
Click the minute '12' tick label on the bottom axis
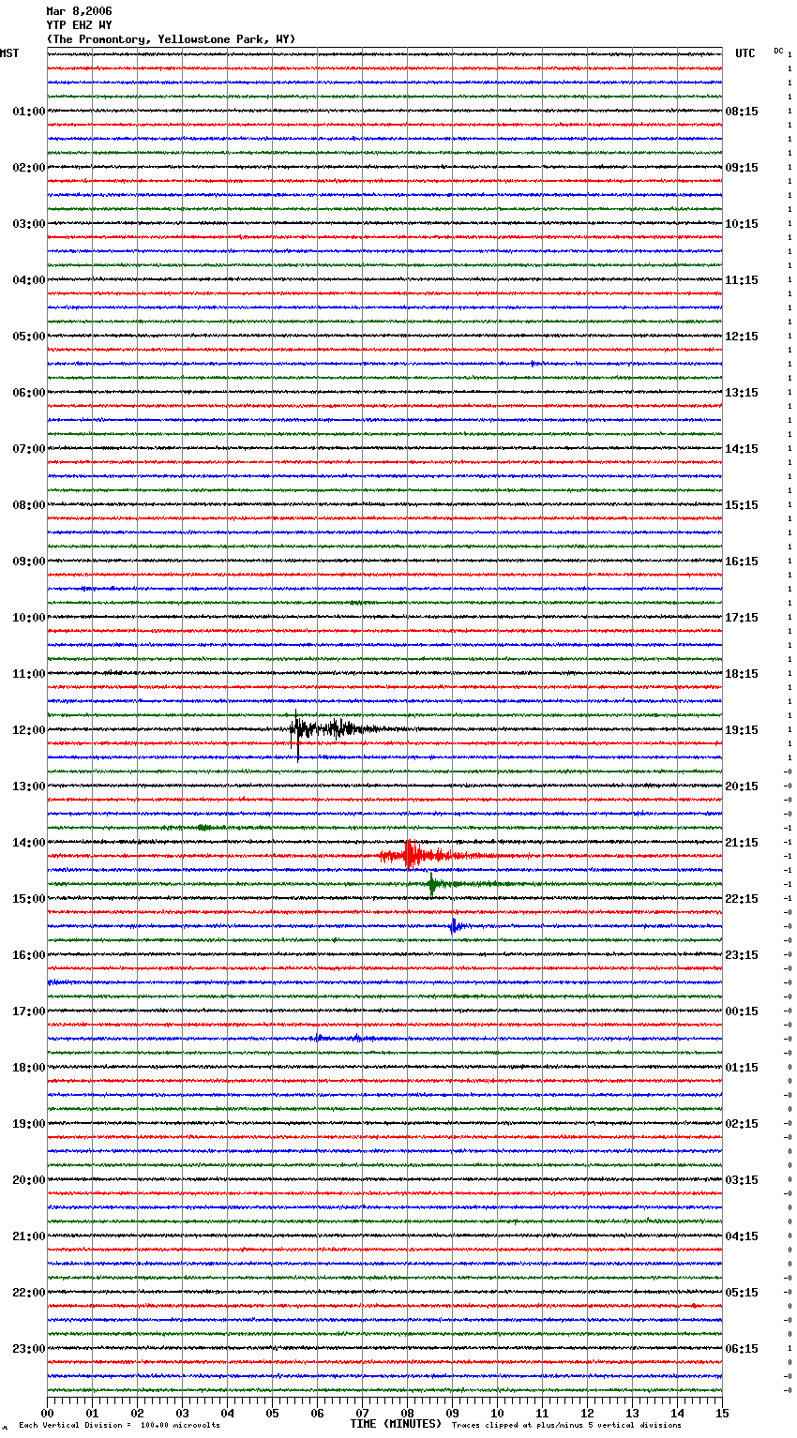[587, 1413]
